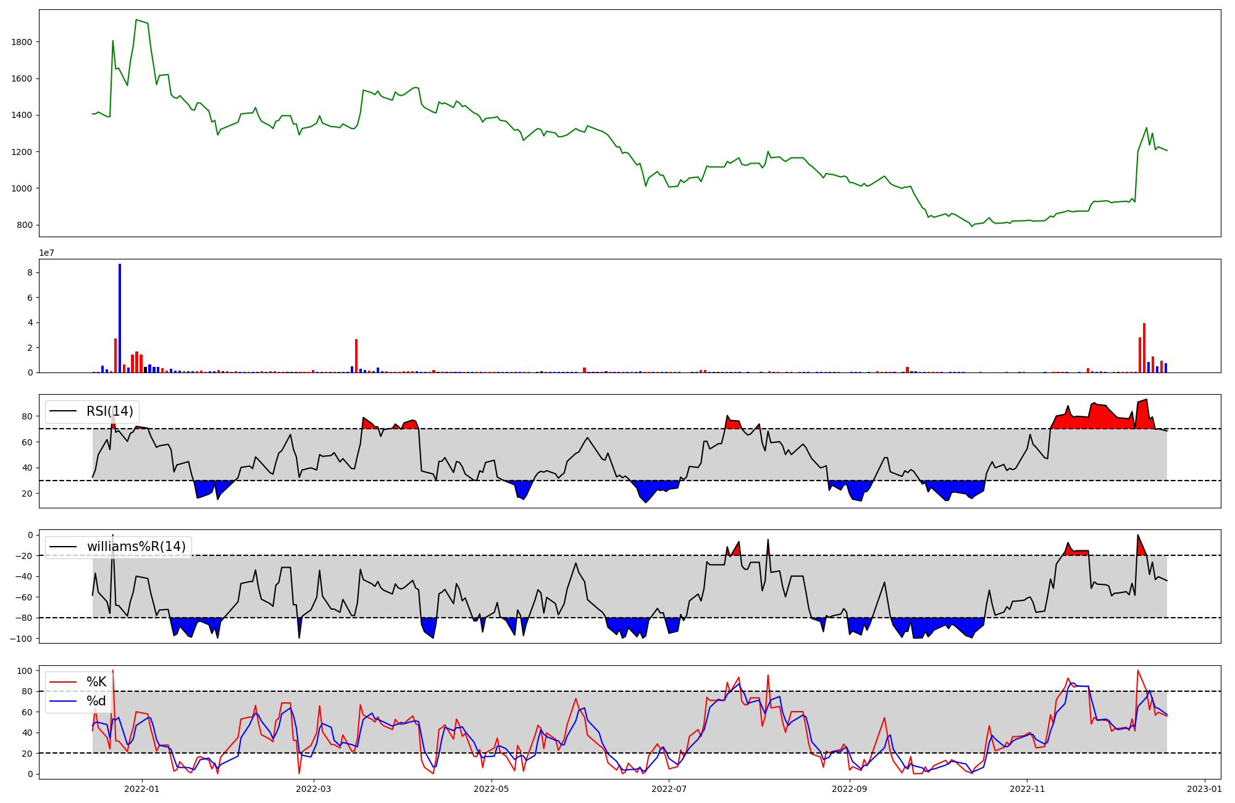Click the price peak near 1900 on green line
The image size is (1235, 803).
point(136,20)
